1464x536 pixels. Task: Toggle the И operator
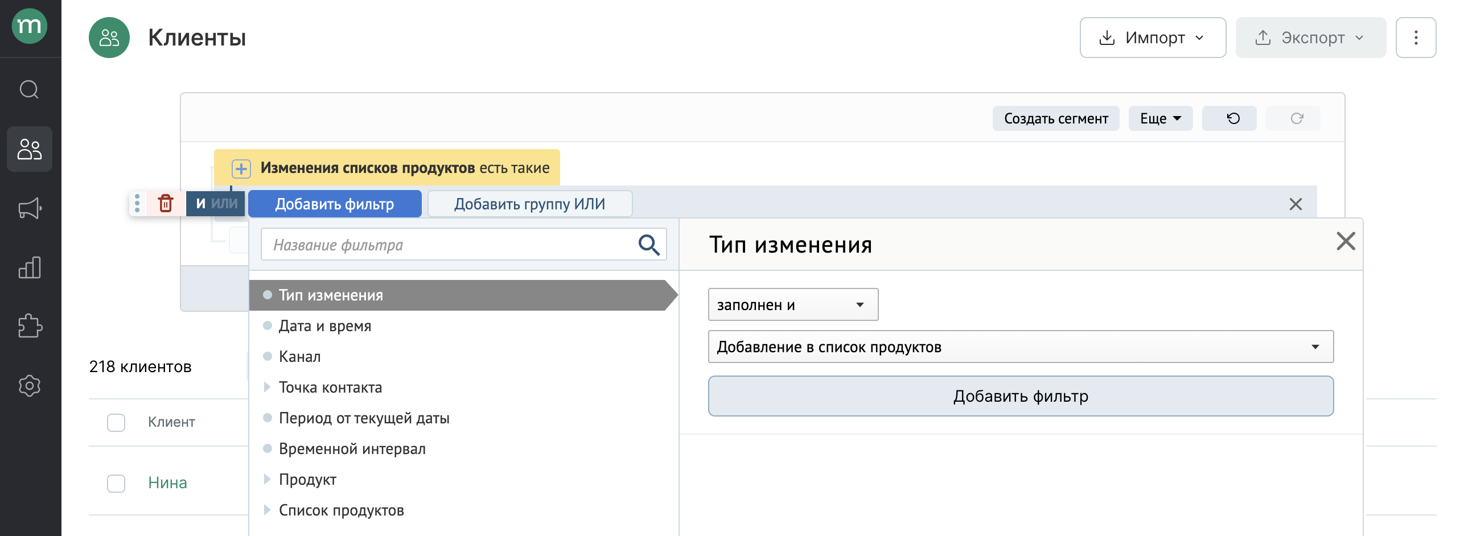[200, 204]
